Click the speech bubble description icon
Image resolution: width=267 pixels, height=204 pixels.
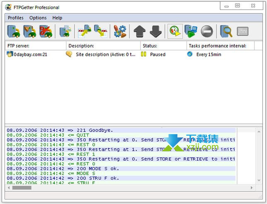point(69,54)
